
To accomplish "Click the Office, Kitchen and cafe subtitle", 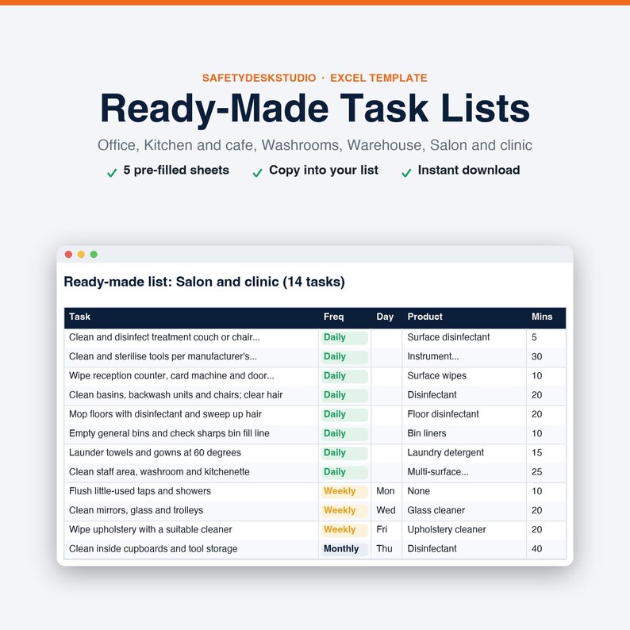I will pos(315,145).
